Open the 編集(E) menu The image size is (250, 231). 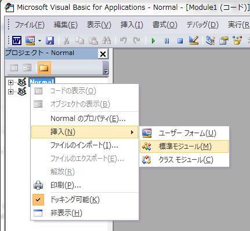pyautogui.click(x=66, y=25)
